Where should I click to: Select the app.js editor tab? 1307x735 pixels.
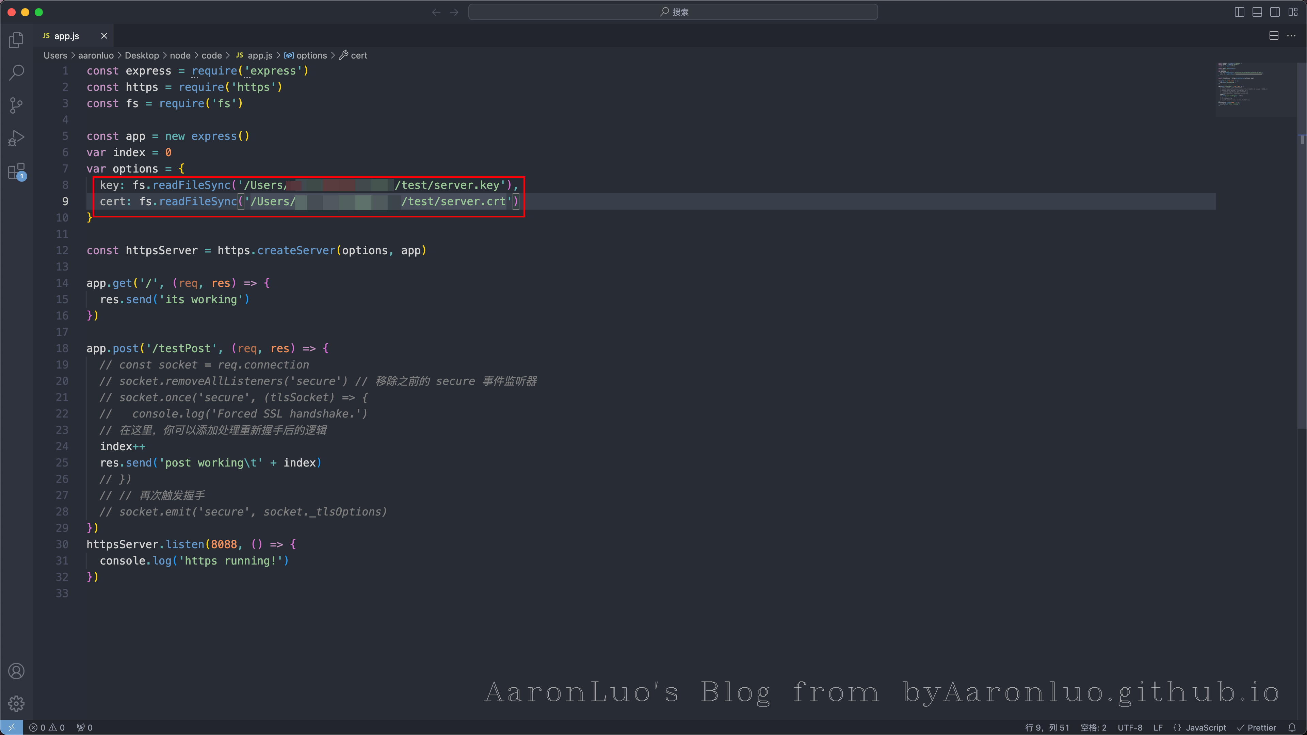click(x=66, y=36)
